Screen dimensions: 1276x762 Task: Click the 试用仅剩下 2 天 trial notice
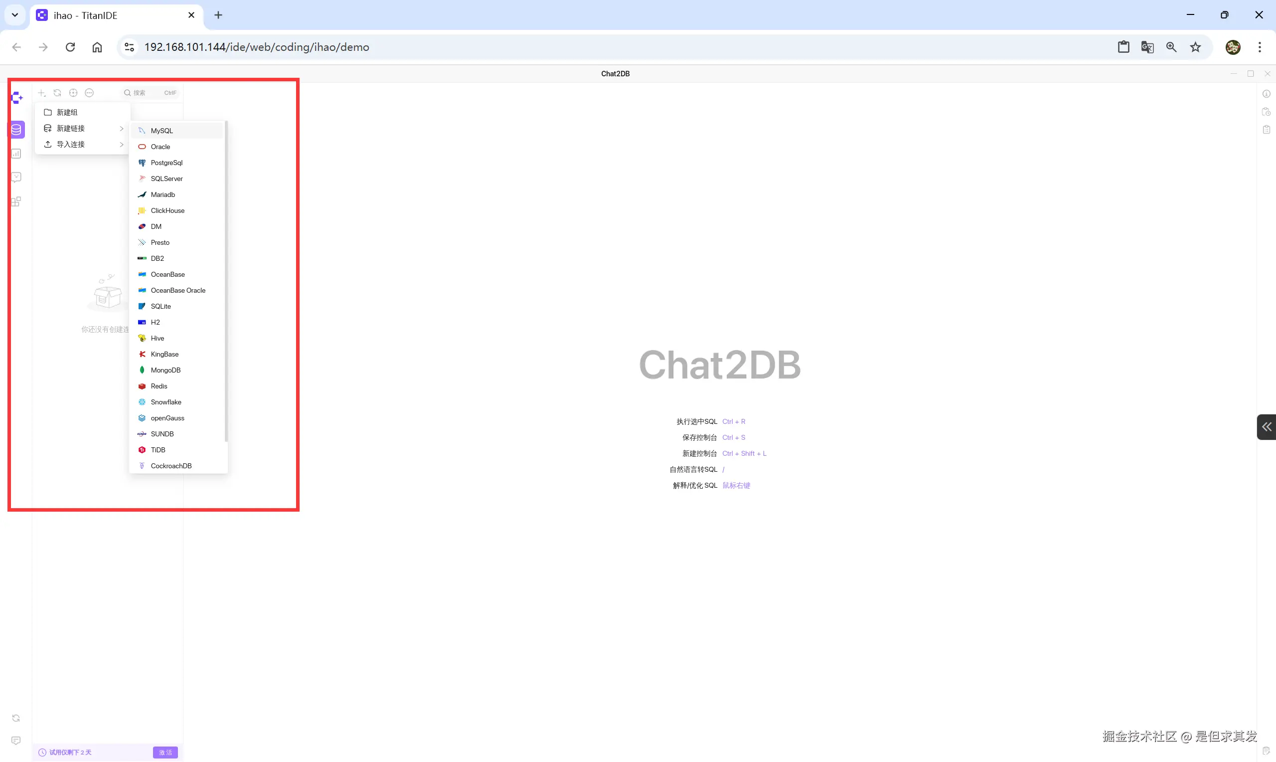click(x=70, y=752)
